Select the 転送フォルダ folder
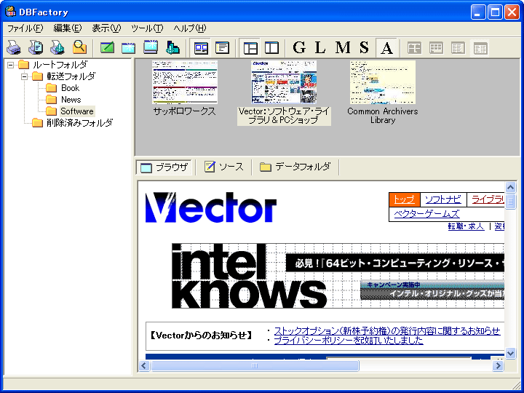Viewport: 524px width, 393px height. [71, 76]
